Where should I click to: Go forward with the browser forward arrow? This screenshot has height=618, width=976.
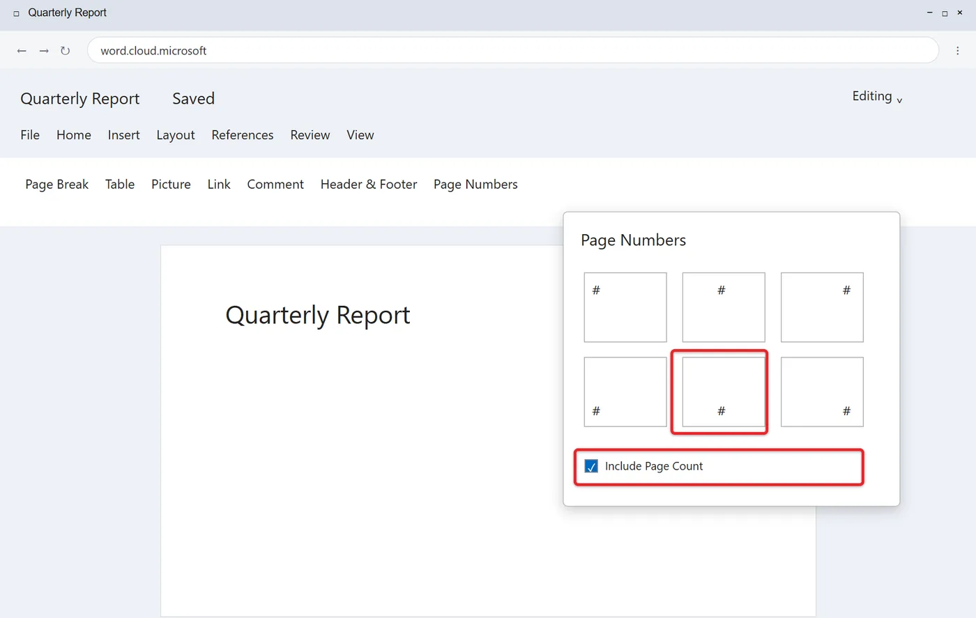pos(44,51)
